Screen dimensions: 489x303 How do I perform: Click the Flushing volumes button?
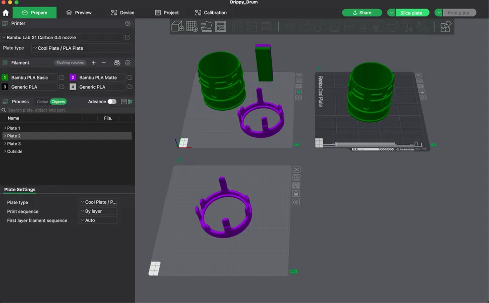pos(70,63)
